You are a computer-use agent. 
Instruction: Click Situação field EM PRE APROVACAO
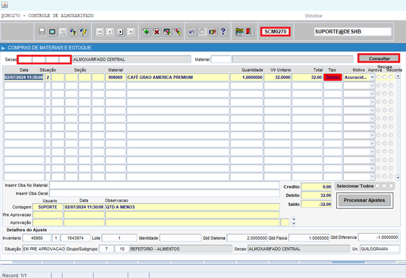pos(44,249)
